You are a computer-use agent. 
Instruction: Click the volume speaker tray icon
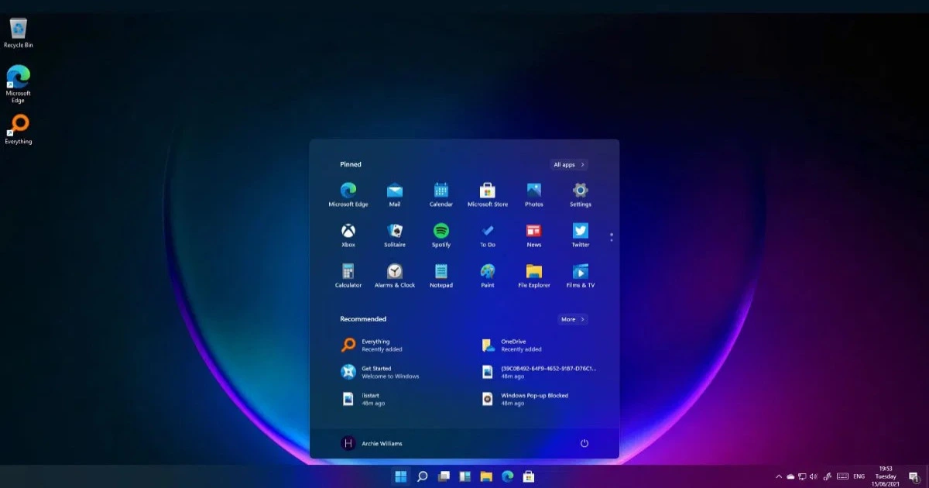[x=814, y=476]
